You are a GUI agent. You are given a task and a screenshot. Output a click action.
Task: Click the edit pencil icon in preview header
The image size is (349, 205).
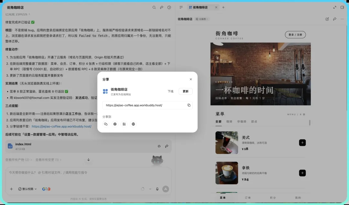(x=327, y=19)
